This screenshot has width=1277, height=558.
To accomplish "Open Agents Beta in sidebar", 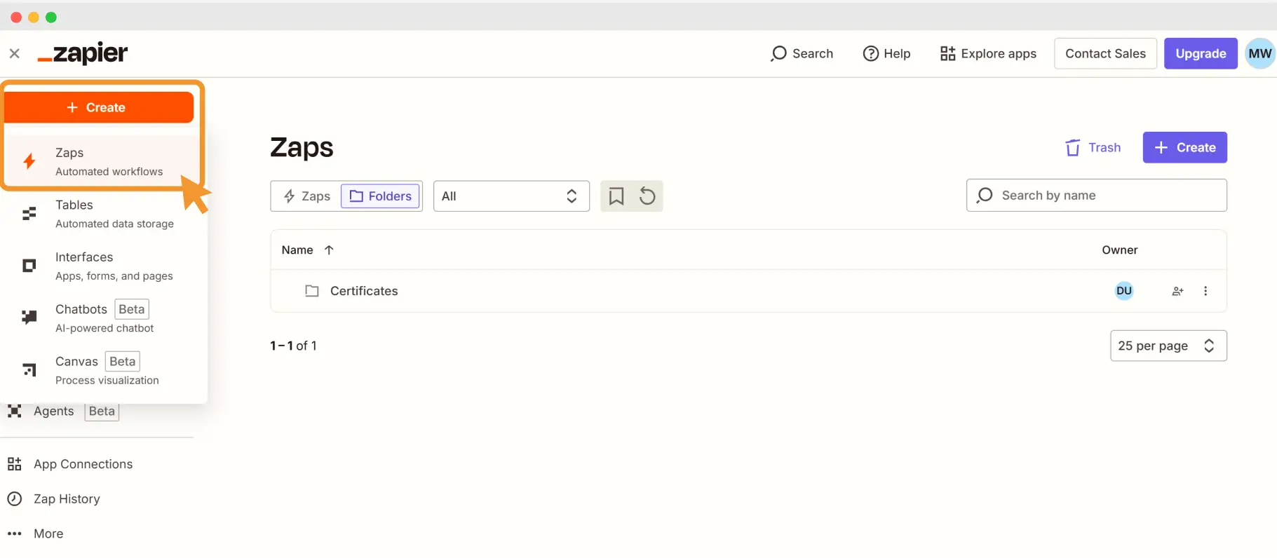I will 63,411.
